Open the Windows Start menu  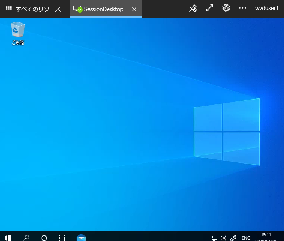8,238
